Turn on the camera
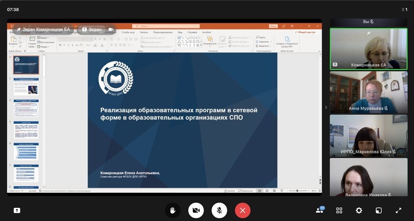414x221 pixels. point(196,210)
